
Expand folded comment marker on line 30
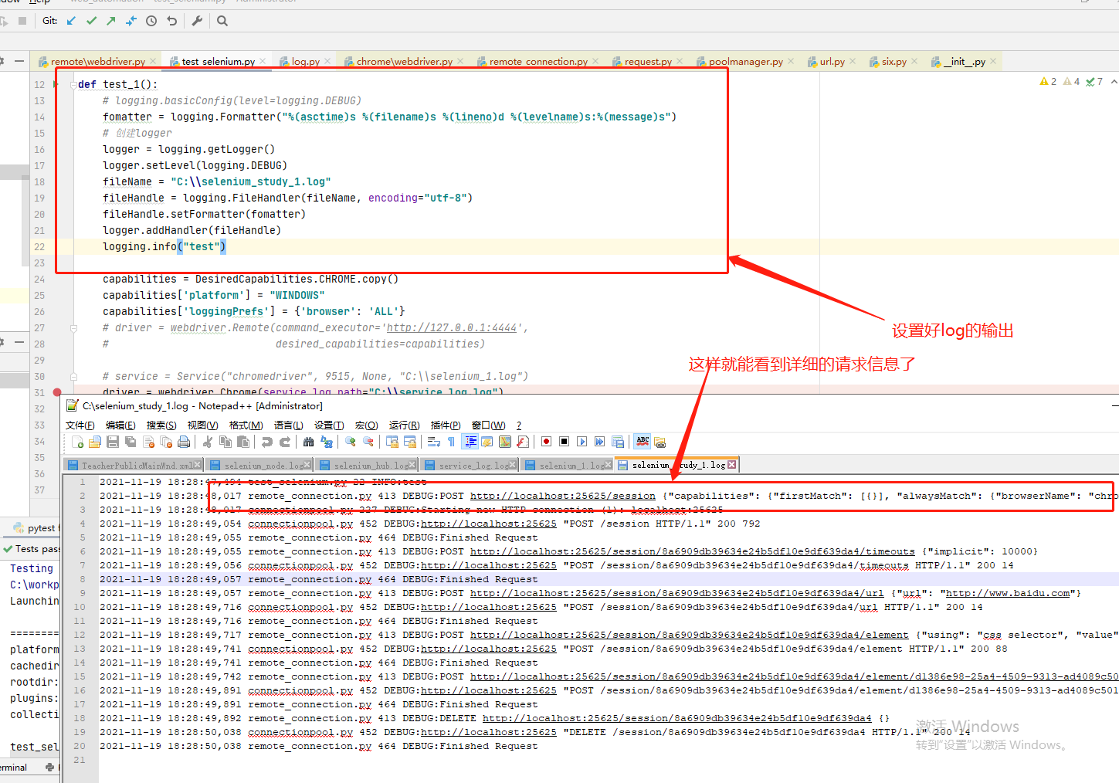click(x=73, y=377)
